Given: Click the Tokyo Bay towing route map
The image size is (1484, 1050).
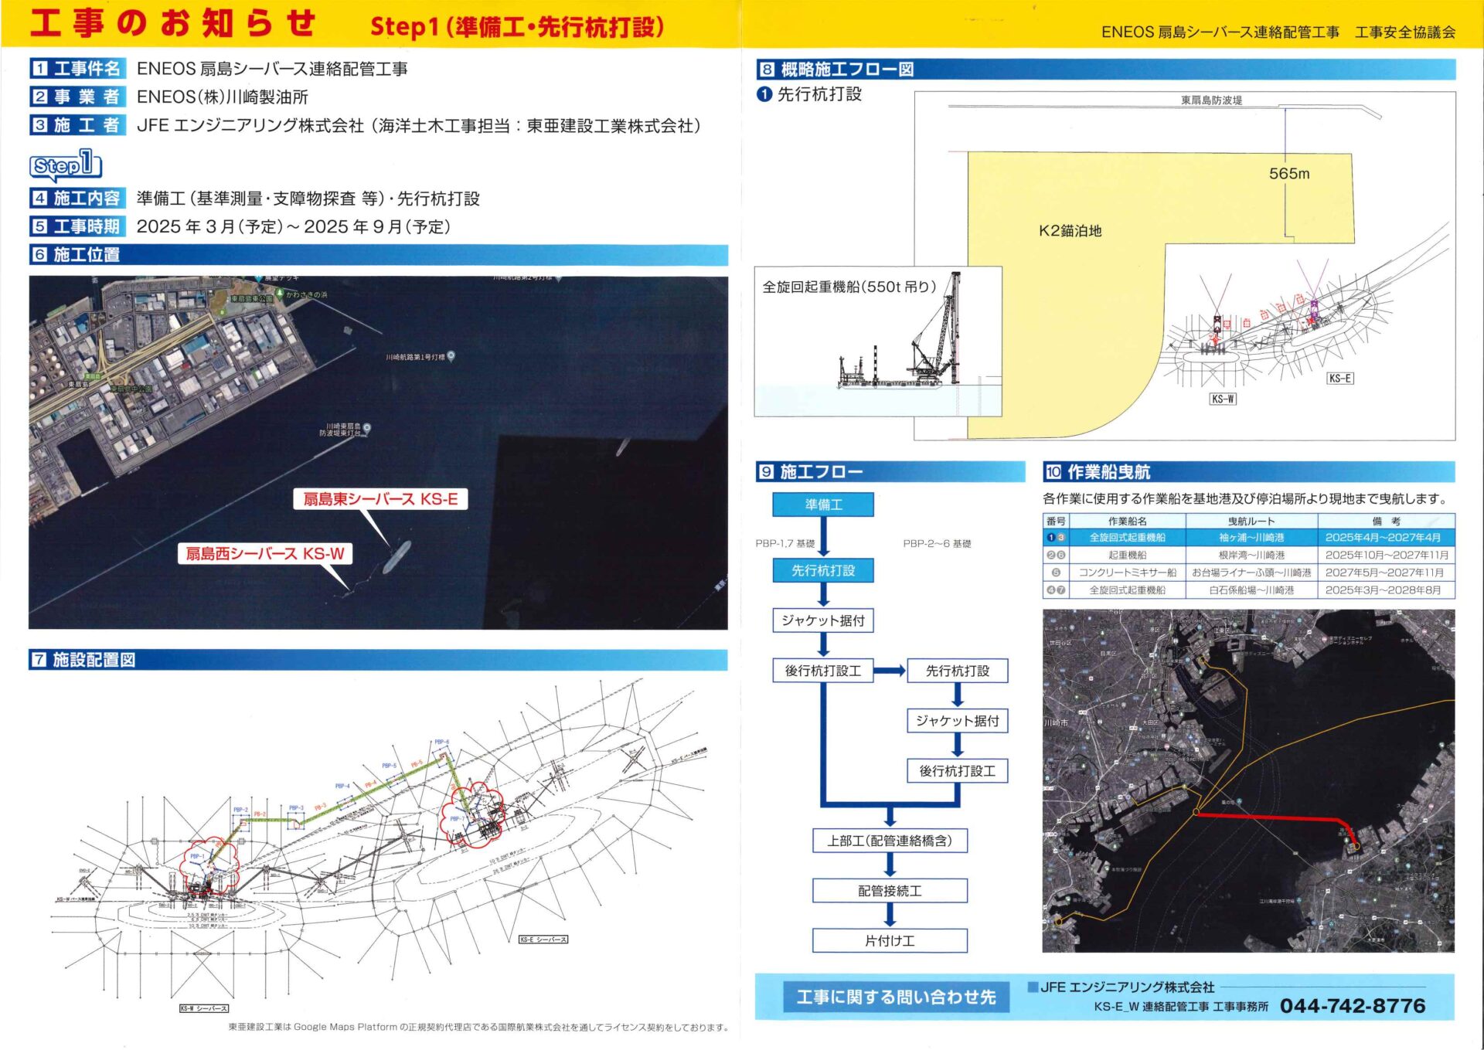Looking at the screenshot, I should coord(1248,780).
